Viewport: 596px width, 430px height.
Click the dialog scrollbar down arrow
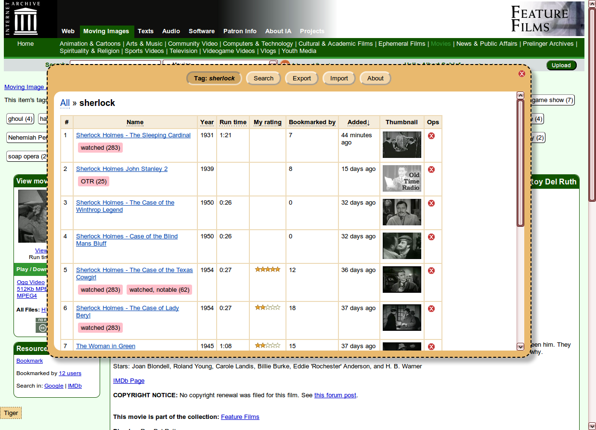point(520,346)
